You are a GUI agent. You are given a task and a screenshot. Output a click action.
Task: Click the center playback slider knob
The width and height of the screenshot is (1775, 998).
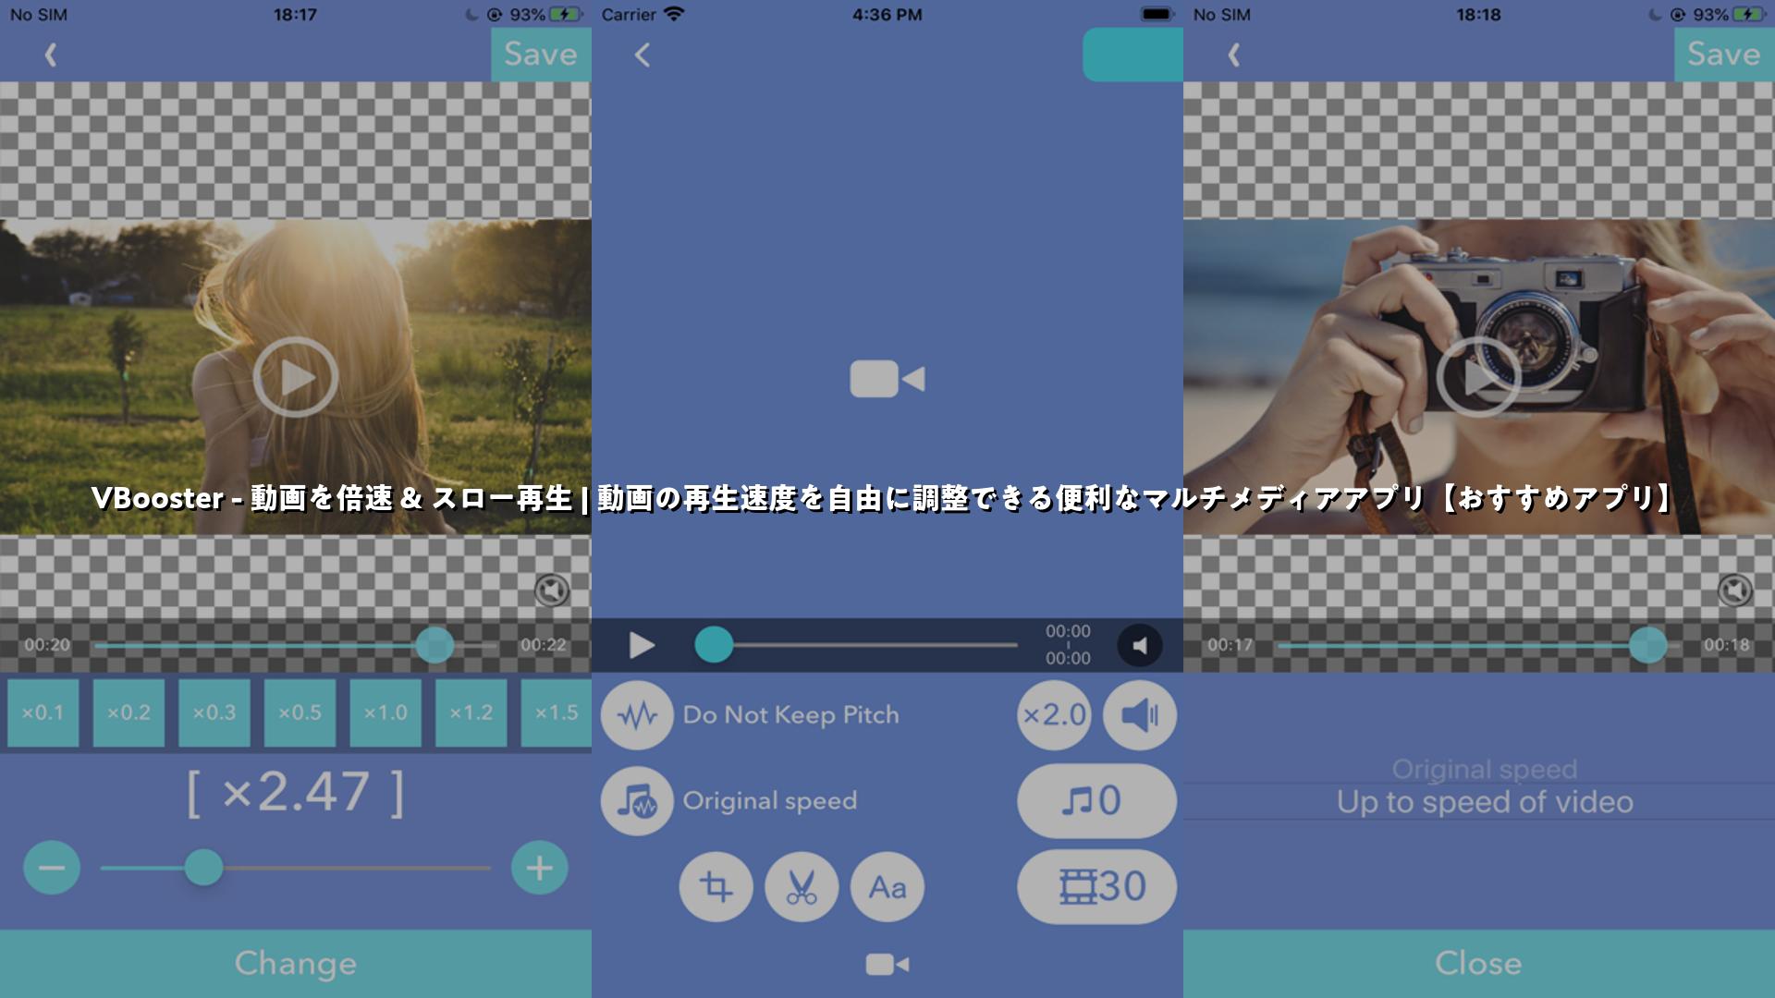point(714,645)
